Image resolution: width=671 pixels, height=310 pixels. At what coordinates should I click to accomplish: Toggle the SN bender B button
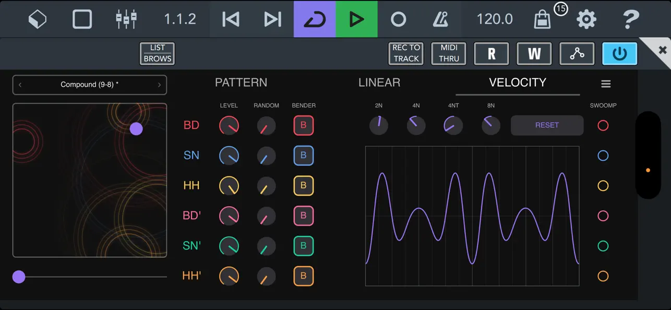pyautogui.click(x=304, y=156)
